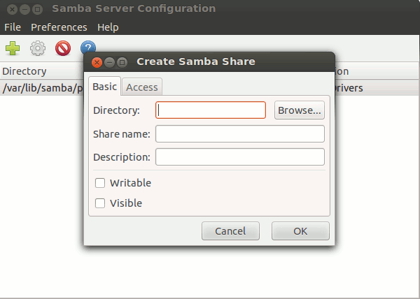This screenshot has width=420, height=299.
Task: Open the File menu
Action: [13, 27]
